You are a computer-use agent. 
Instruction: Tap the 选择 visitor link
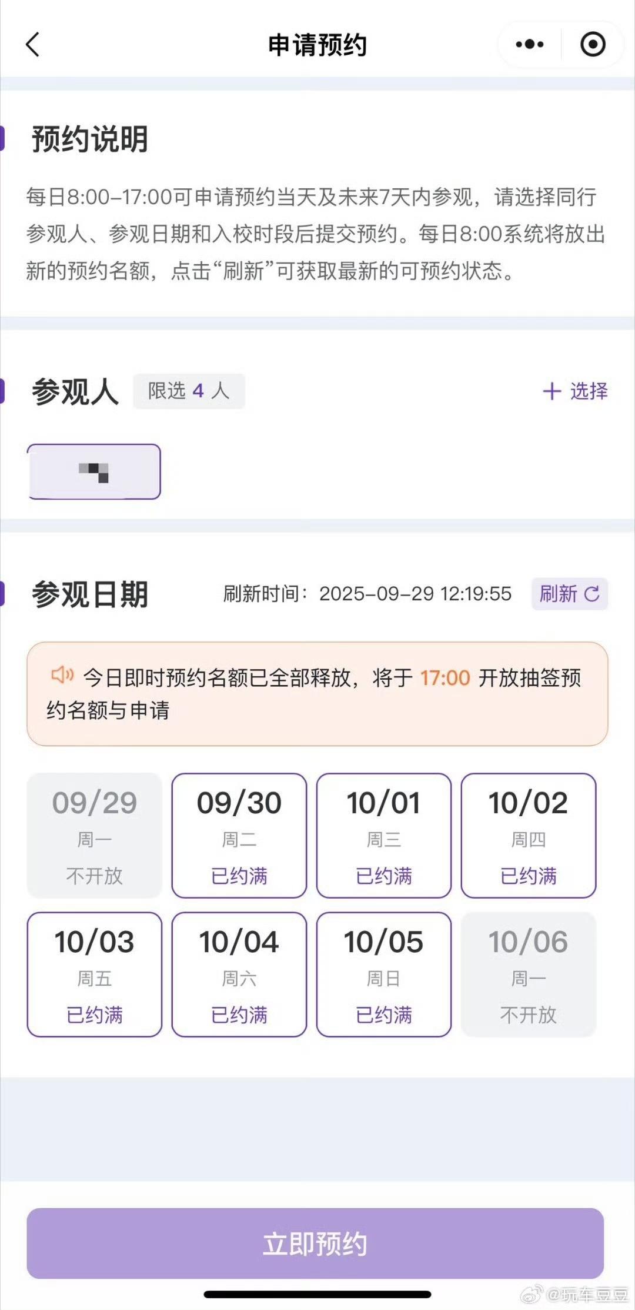(589, 391)
